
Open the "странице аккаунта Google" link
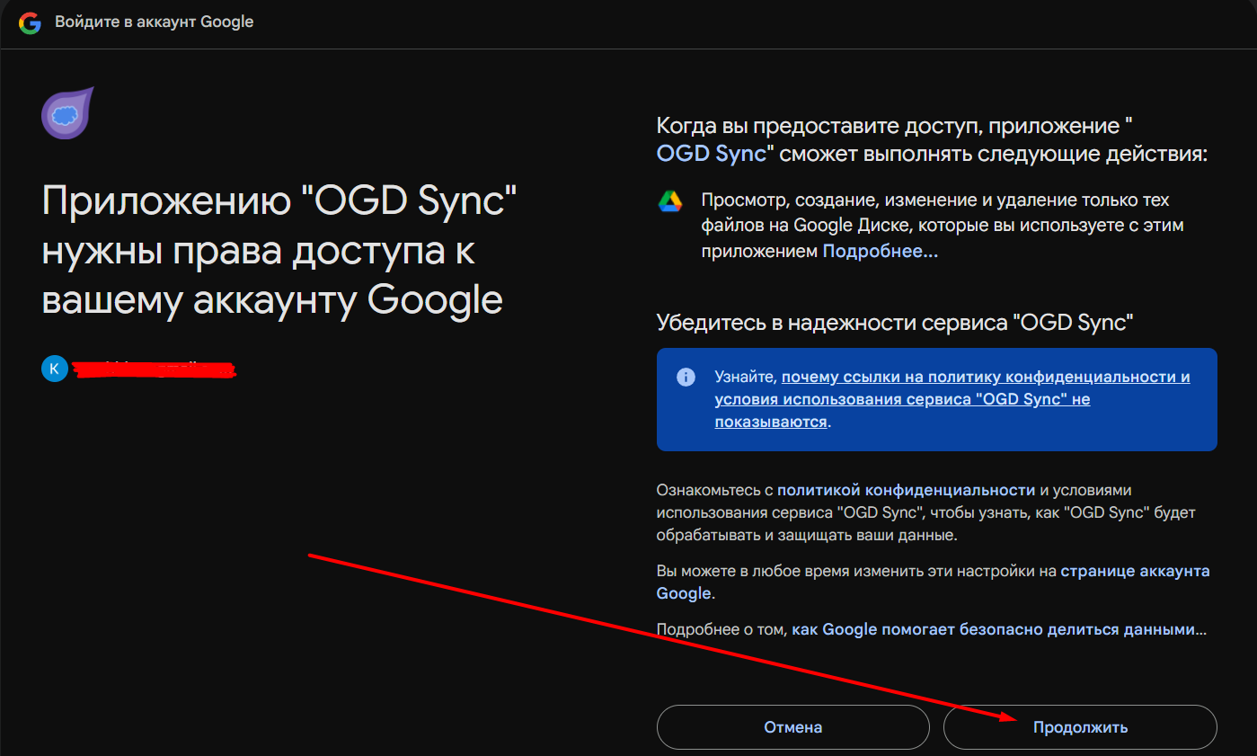click(934, 583)
